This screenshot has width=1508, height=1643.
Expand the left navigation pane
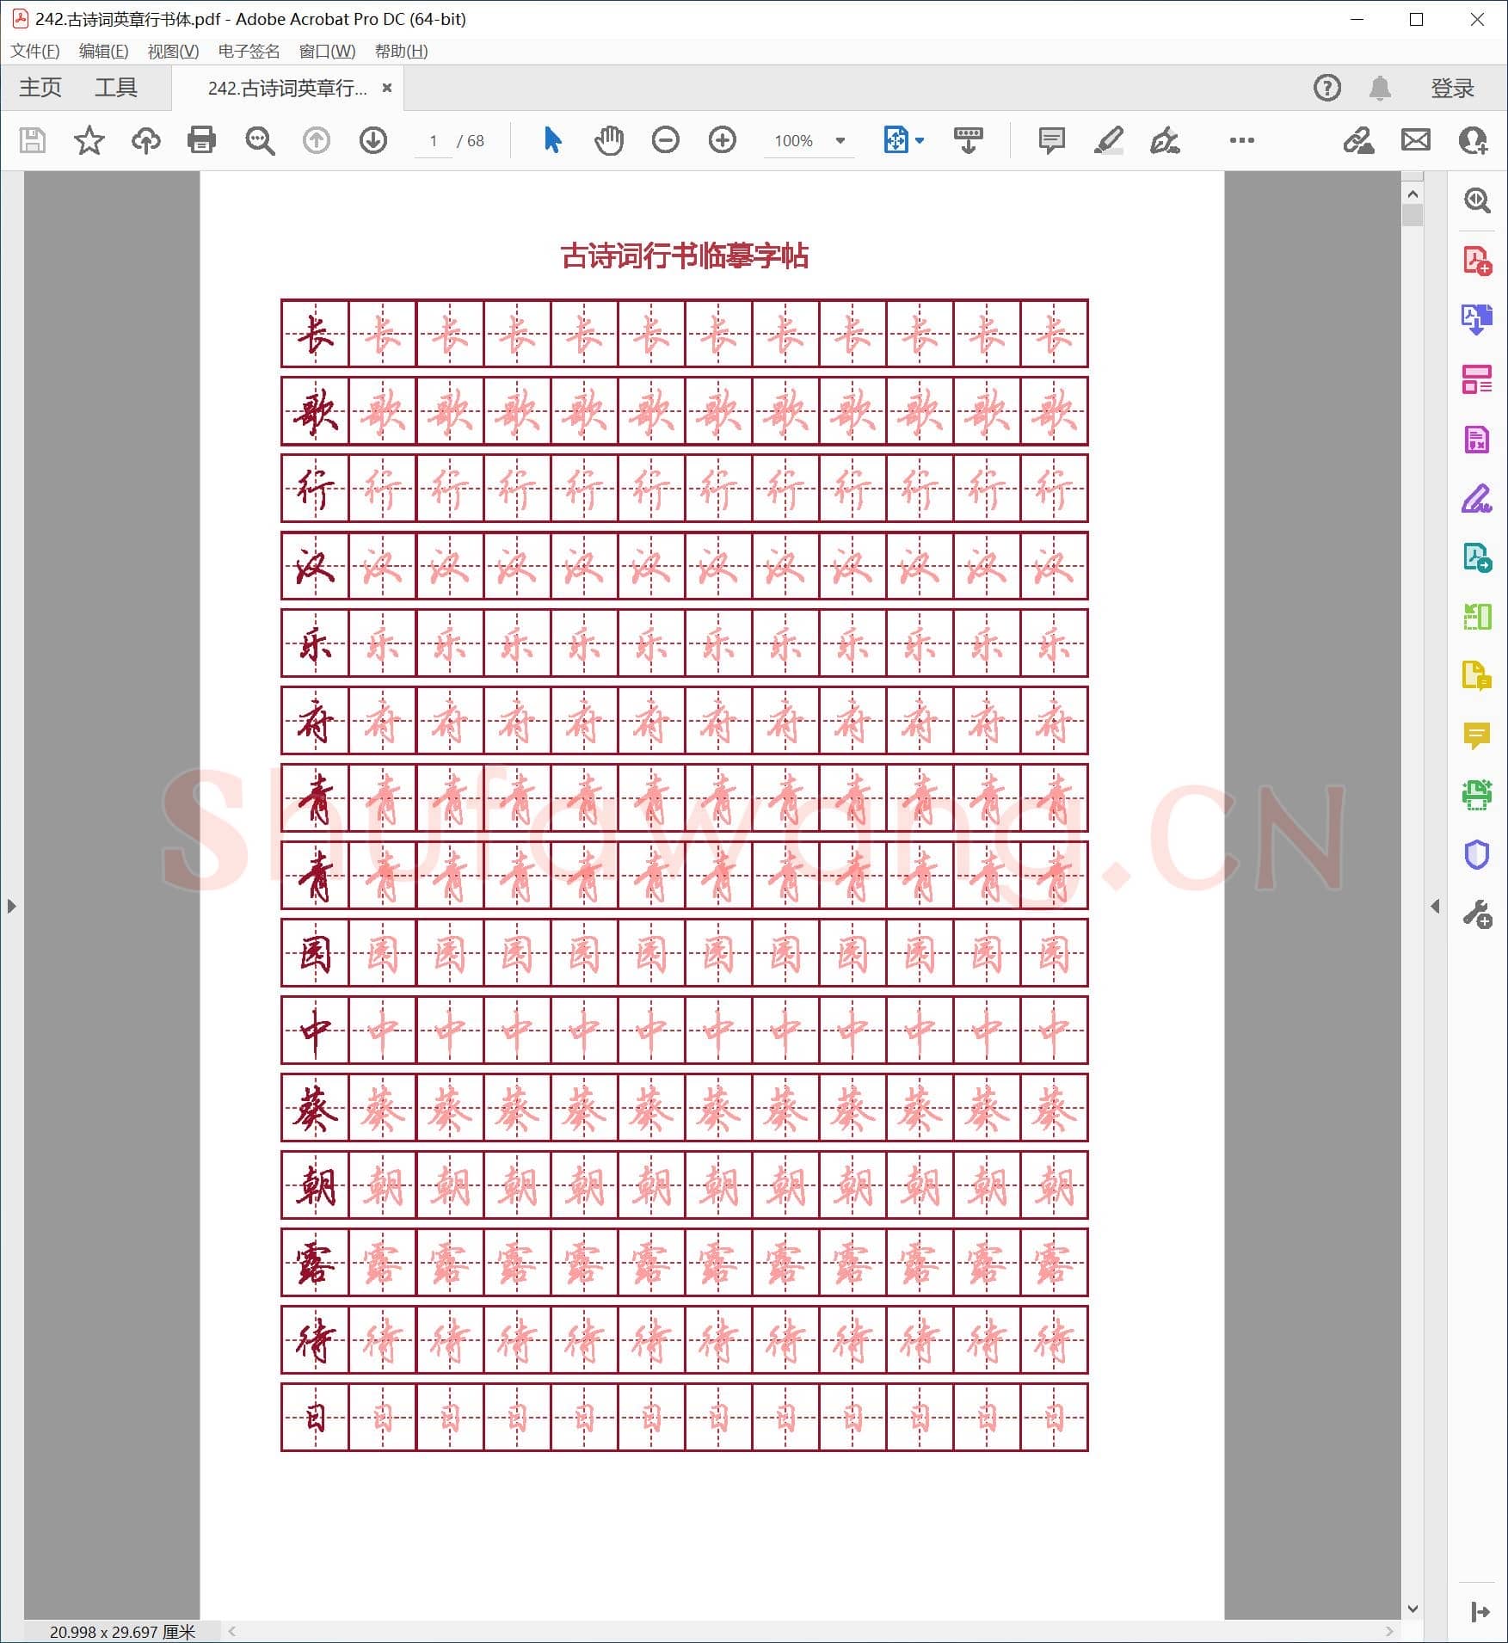click(11, 906)
